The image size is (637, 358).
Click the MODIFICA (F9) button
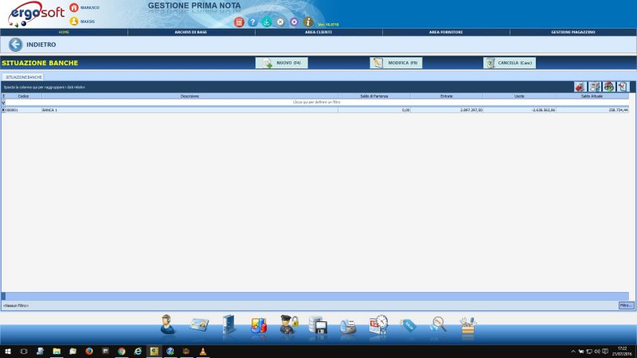pos(396,63)
